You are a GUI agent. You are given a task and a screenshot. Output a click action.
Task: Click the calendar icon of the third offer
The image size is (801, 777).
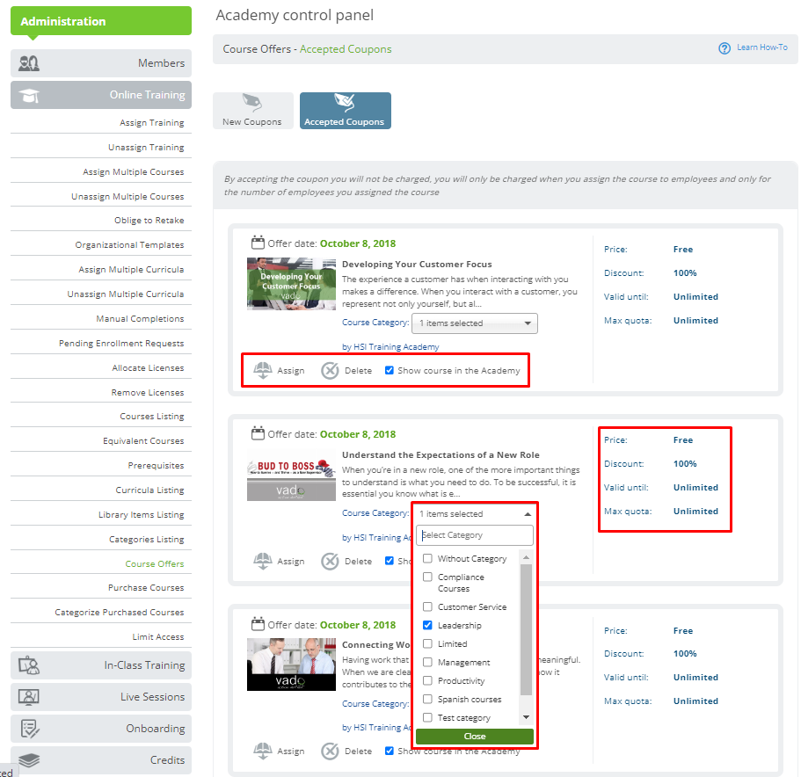[x=258, y=624]
